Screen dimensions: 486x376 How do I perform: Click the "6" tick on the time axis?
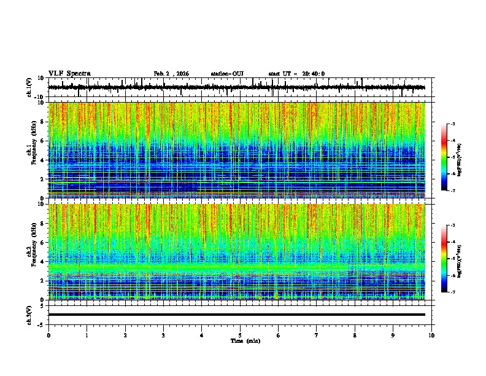pos(279,335)
